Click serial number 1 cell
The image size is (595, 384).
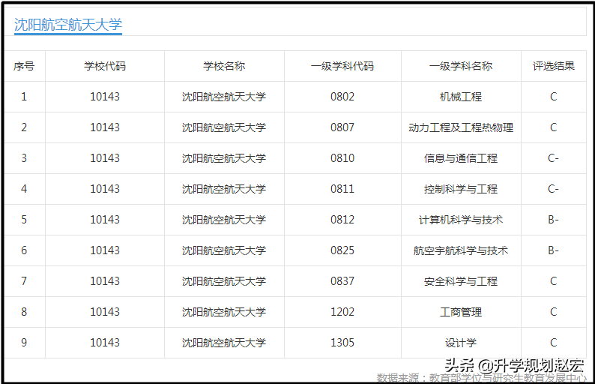pyautogui.click(x=24, y=97)
